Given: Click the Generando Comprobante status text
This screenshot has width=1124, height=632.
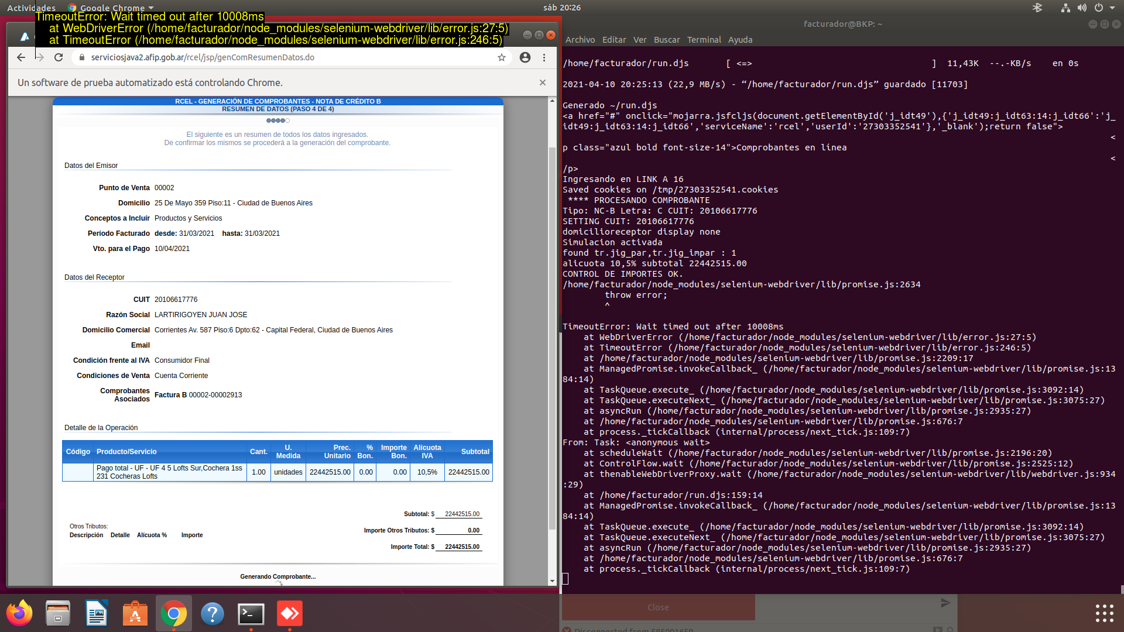Looking at the screenshot, I should (x=278, y=576).
